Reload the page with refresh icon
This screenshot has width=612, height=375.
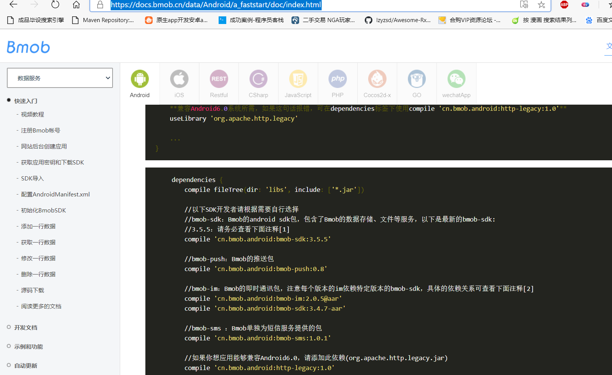tap(55, 5)
